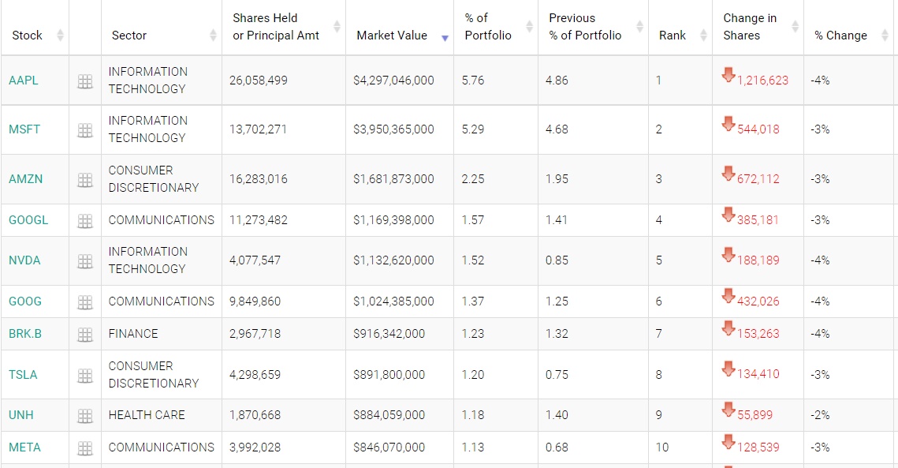Click the grid icon next to AAPL
The image size is (898, 468).
[x=85, y=81]
